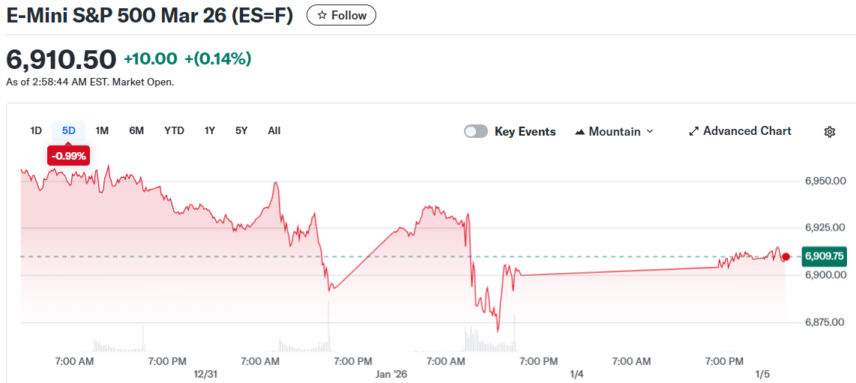Viewport: 856px width, 383px height.
Task: Switch to 1M time range
Action: pyautogui.click(x=102, y=130)
